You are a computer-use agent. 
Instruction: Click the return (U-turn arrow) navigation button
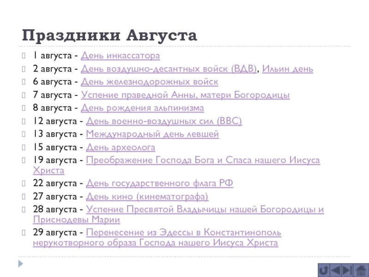point(323,270)
